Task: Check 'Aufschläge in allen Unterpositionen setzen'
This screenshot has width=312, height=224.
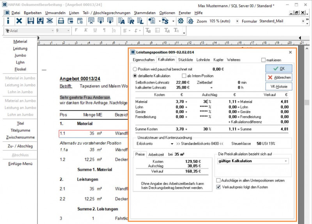Action: point(218,180)
